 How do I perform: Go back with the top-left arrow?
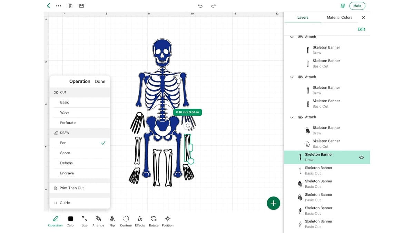tap(48, 6)
